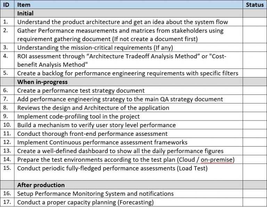Click the mission-critical requirements item text

pos(95,48)
